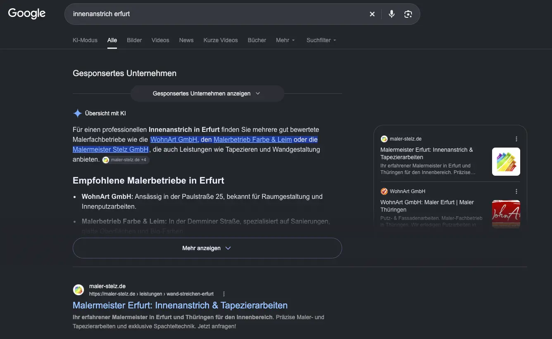Viewport: 552px width, 339px height.
Task: Open options menu for WohnArt GmbH card
Action: [x=516, y=191]
